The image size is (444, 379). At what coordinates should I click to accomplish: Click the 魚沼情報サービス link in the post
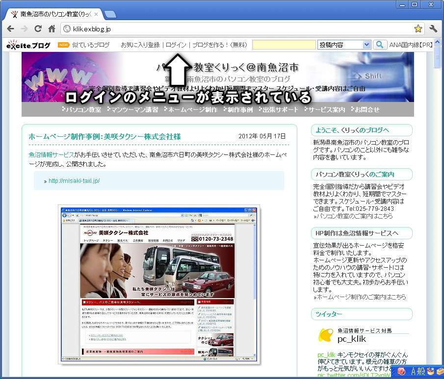(51, 155)
